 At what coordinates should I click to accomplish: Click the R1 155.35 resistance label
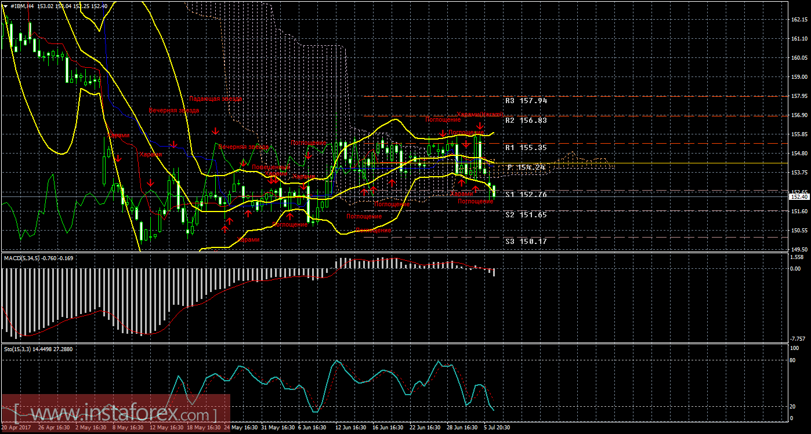[526, 147]
